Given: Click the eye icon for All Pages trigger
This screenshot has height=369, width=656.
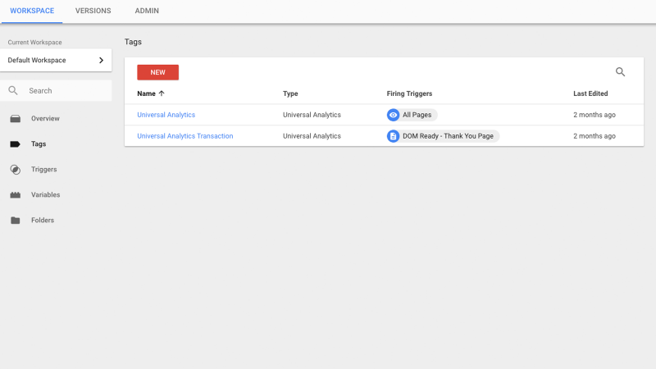Looking at the screenshot, I should 393,115.
